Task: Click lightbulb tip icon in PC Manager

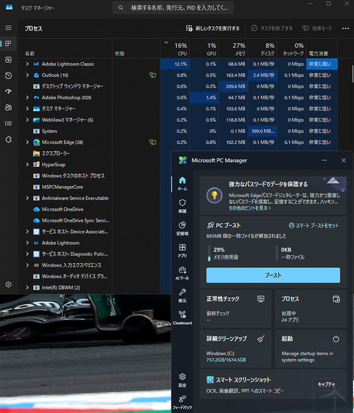Action: pos(214,195)
